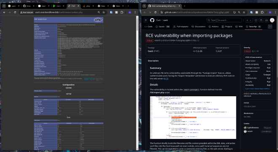The width and height of the screenshot is (278, 152).
Task: Click the install app icon in GitHub address bar
Action: (234, 12)
